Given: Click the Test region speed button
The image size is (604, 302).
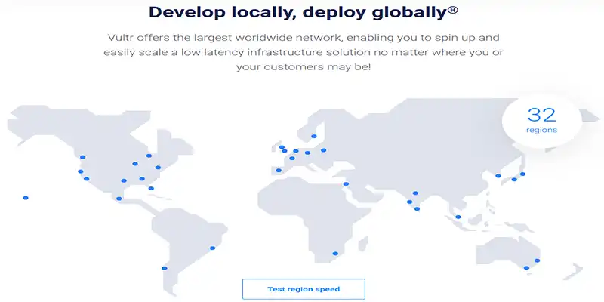Looking at the screenshot, I should (304, 289).
